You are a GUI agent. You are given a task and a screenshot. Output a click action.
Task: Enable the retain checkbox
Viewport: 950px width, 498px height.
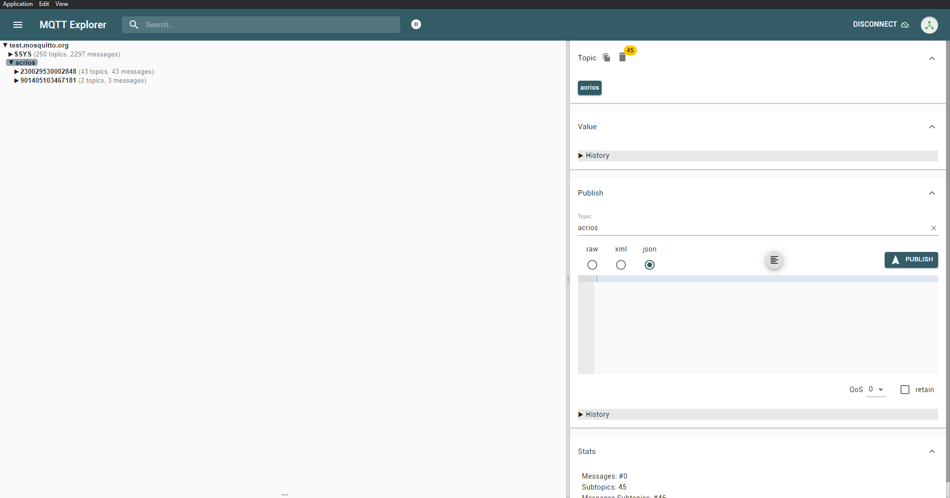(x=905, y=390)
